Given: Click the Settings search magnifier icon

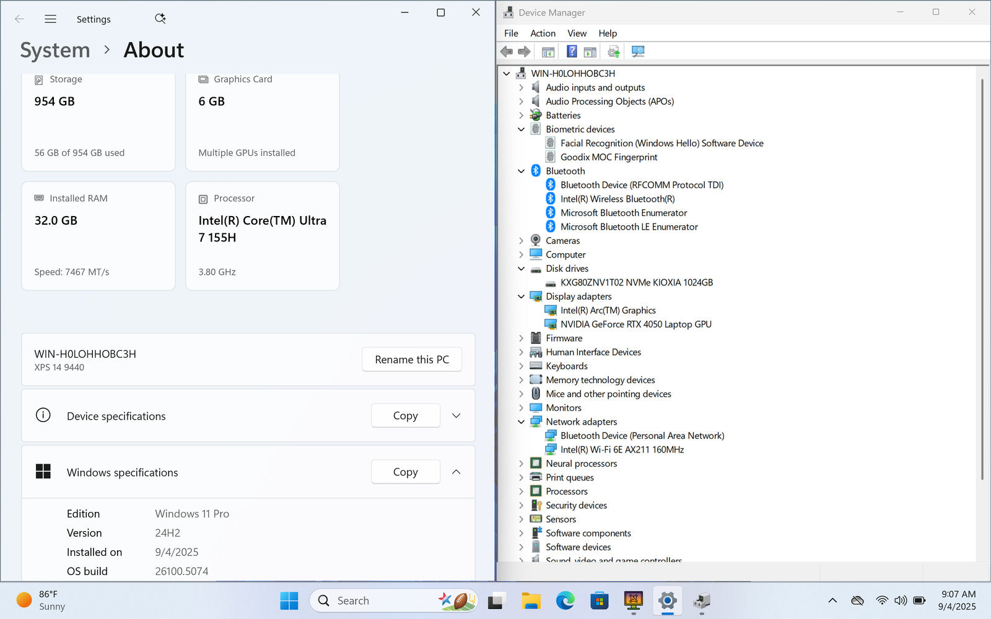Looking at the screenshot, I should pos(160,19).
